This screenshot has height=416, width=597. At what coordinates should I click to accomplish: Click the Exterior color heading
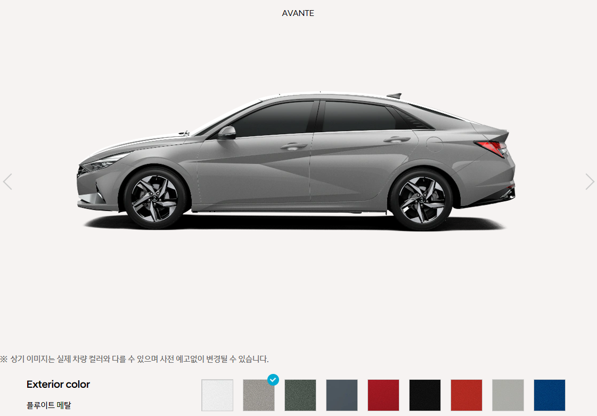point(58,385)
